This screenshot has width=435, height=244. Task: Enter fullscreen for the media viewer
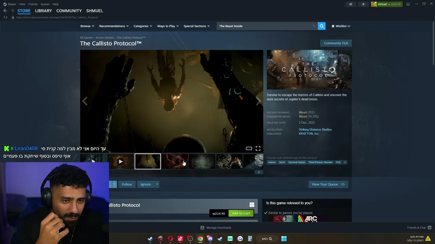point(258,148)
